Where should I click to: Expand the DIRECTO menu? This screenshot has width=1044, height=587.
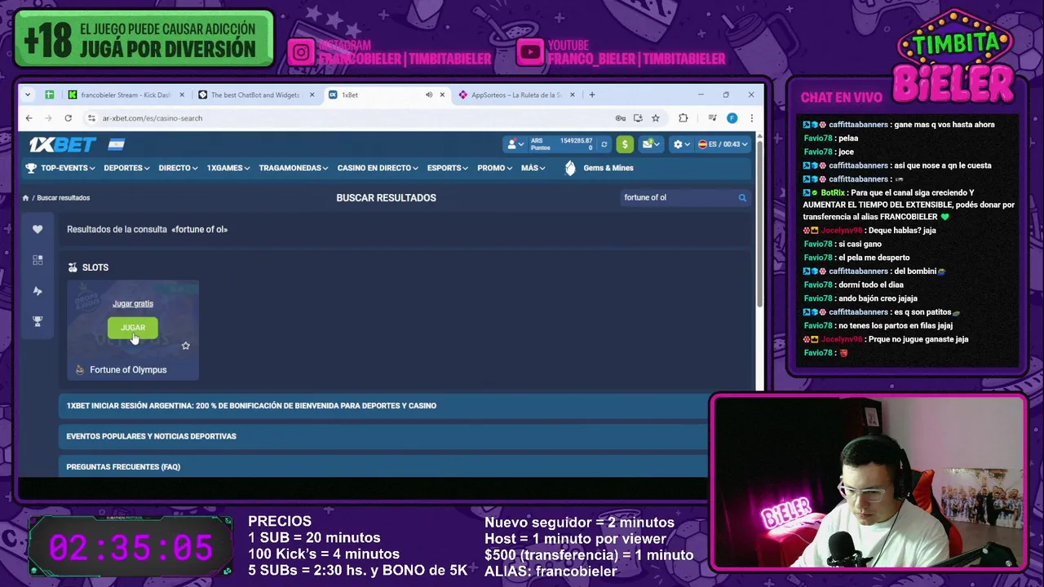tap(178, 168)
